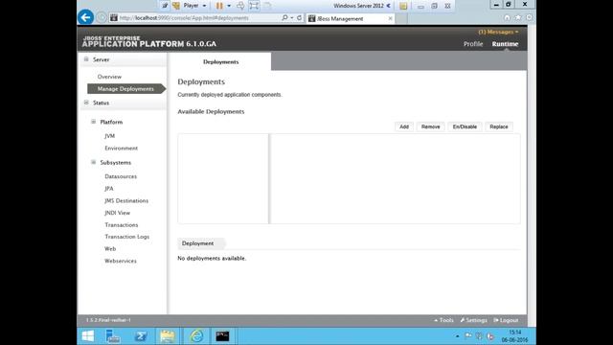Show hidden system tray icons
The height and width of the screenshot is (345, 613).
(x=458, y=336)
